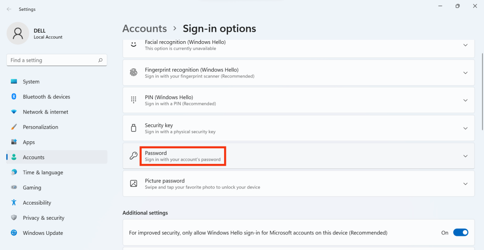
Task: Click the Time & language globe icon
Action: 14,172
